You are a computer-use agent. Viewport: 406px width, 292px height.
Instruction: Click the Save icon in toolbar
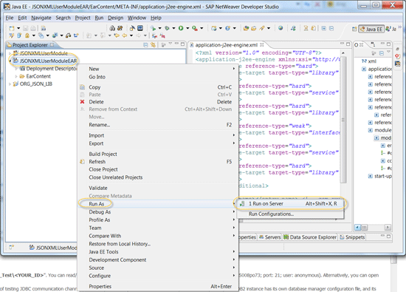pyautogui.click(x=25, y=28)
